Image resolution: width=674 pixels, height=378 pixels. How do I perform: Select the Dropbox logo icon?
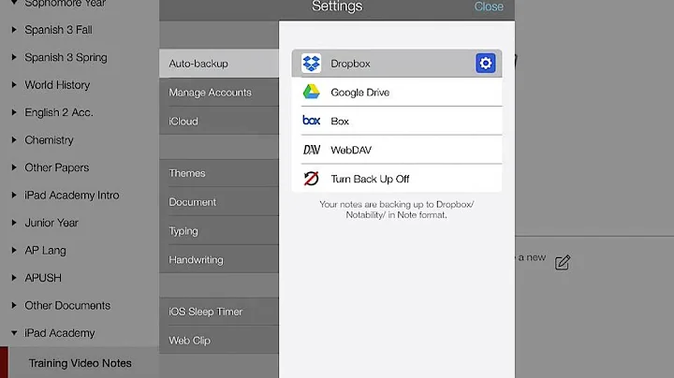tap(311, 63)
